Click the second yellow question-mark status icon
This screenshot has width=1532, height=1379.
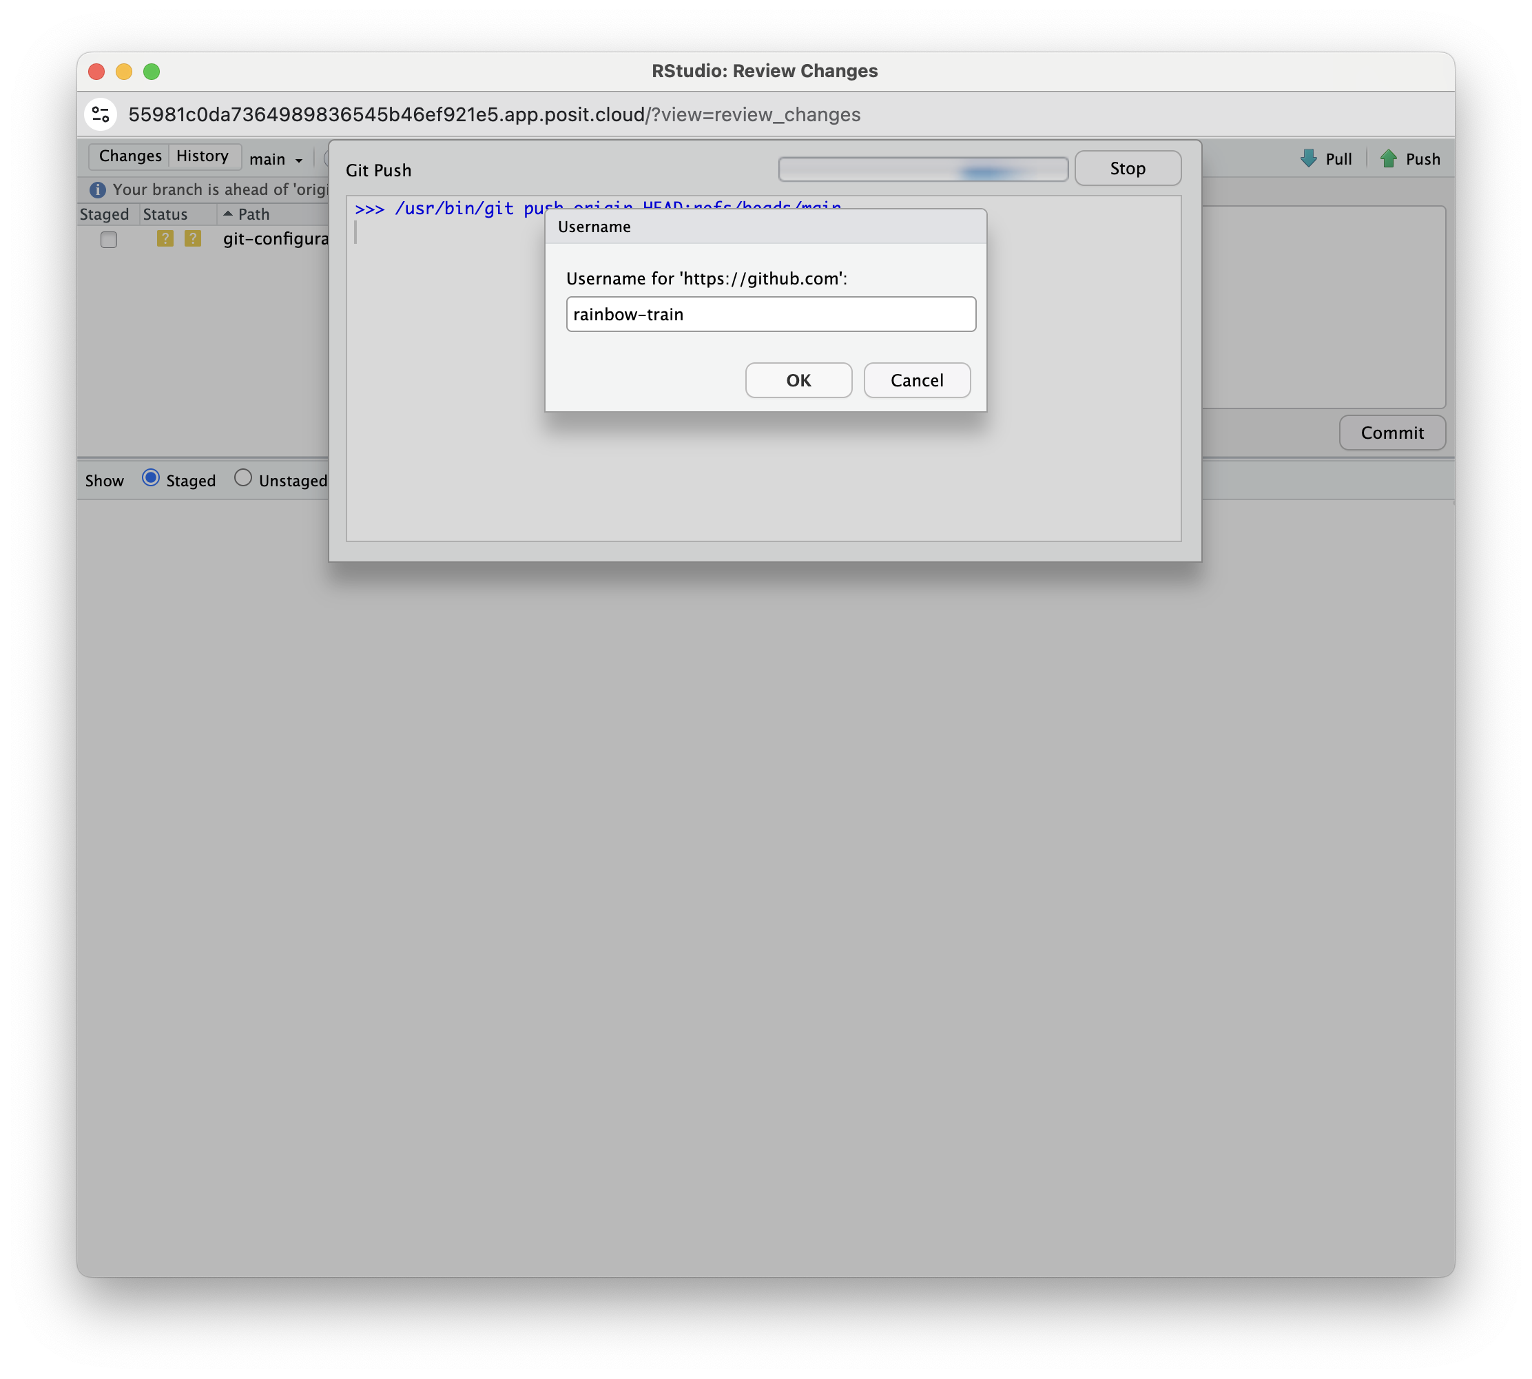click(193, 238)
